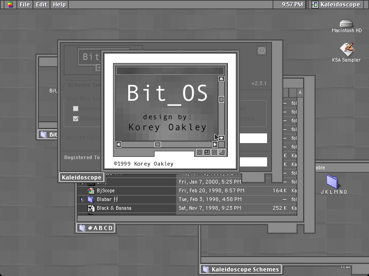The height and width of the screenshot is (276, 369).
Task: Click the date Sat, Nov 7, 1998, 9:23 PM
Action: (x=210, y=208)
